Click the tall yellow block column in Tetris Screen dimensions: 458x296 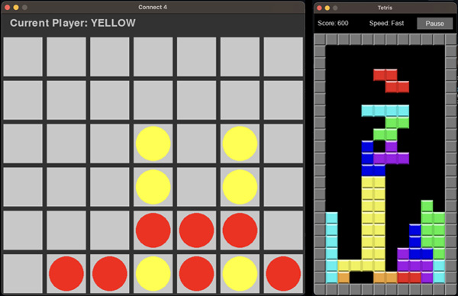tap(373, 218)
